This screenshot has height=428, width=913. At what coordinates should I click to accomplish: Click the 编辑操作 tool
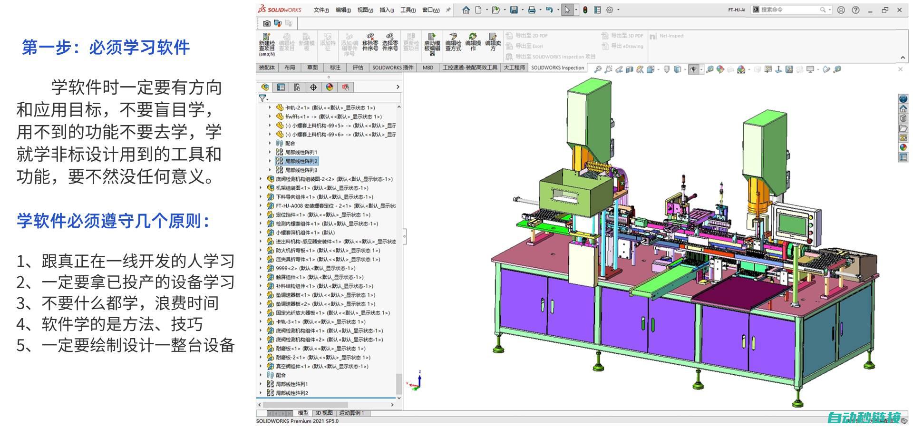click(473, 42)
